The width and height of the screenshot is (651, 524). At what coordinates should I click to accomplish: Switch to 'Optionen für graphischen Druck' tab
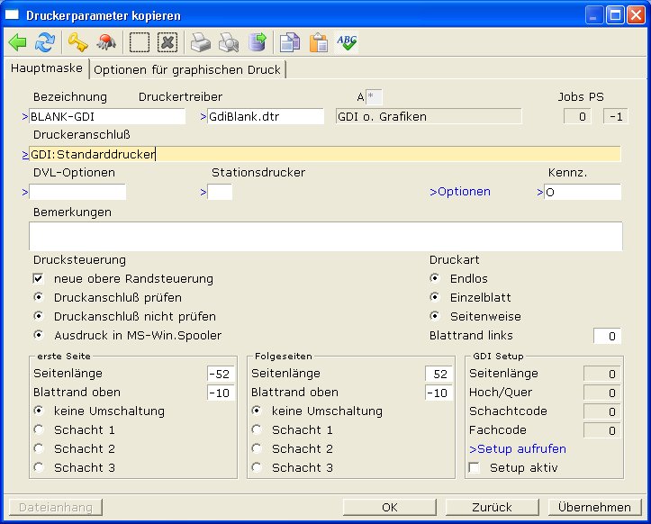click(187, 69)
